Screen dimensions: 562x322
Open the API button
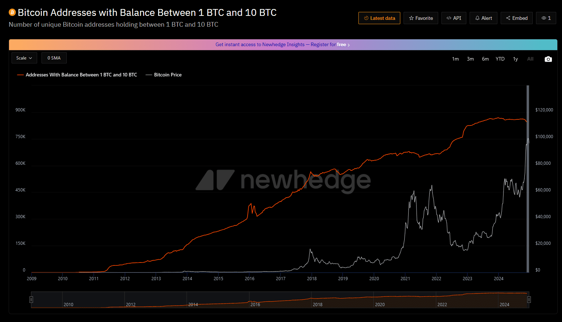(454, 18)
